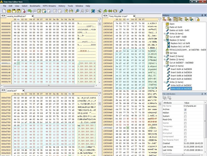Open the Tools menu
The width and height of the screenshot is (207, 156).
click(70, 6)
